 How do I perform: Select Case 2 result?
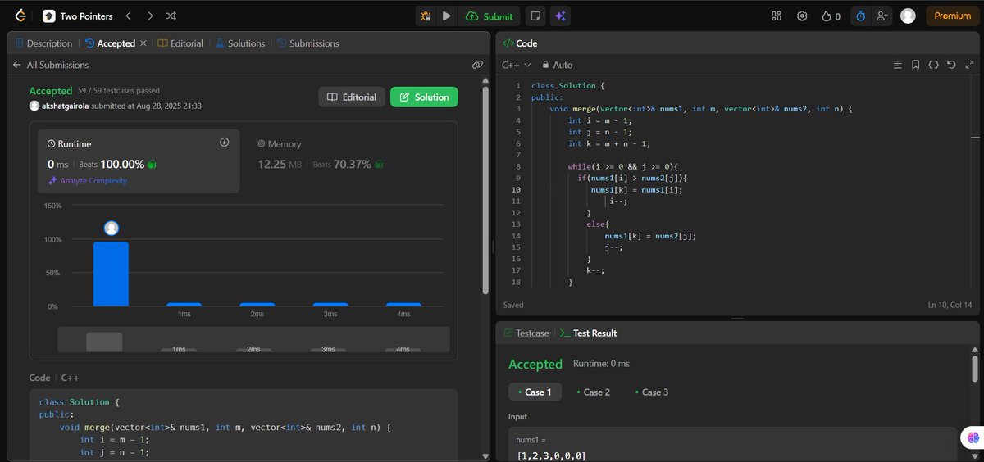coord(593,392)
